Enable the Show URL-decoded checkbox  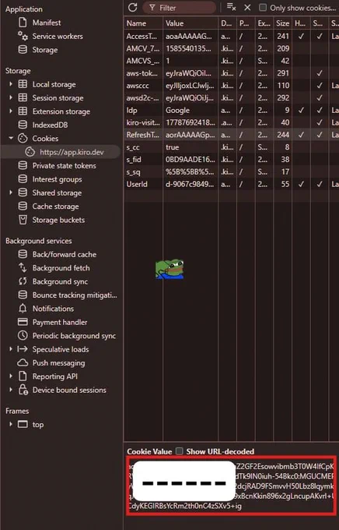coord(180,451)
